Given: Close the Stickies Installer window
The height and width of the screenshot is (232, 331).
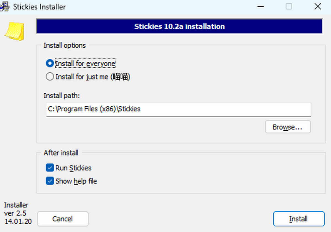Looking at the screenshot, I should pos(317,7).
